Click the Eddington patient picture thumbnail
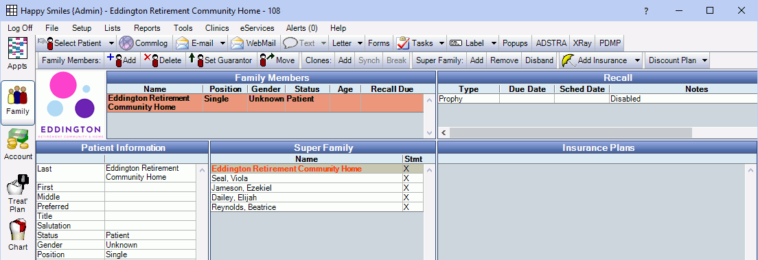This screenshot has width=758, height=260. pos(71,105)
